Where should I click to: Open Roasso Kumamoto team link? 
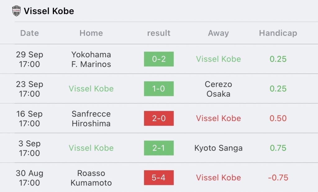(91, 178)
